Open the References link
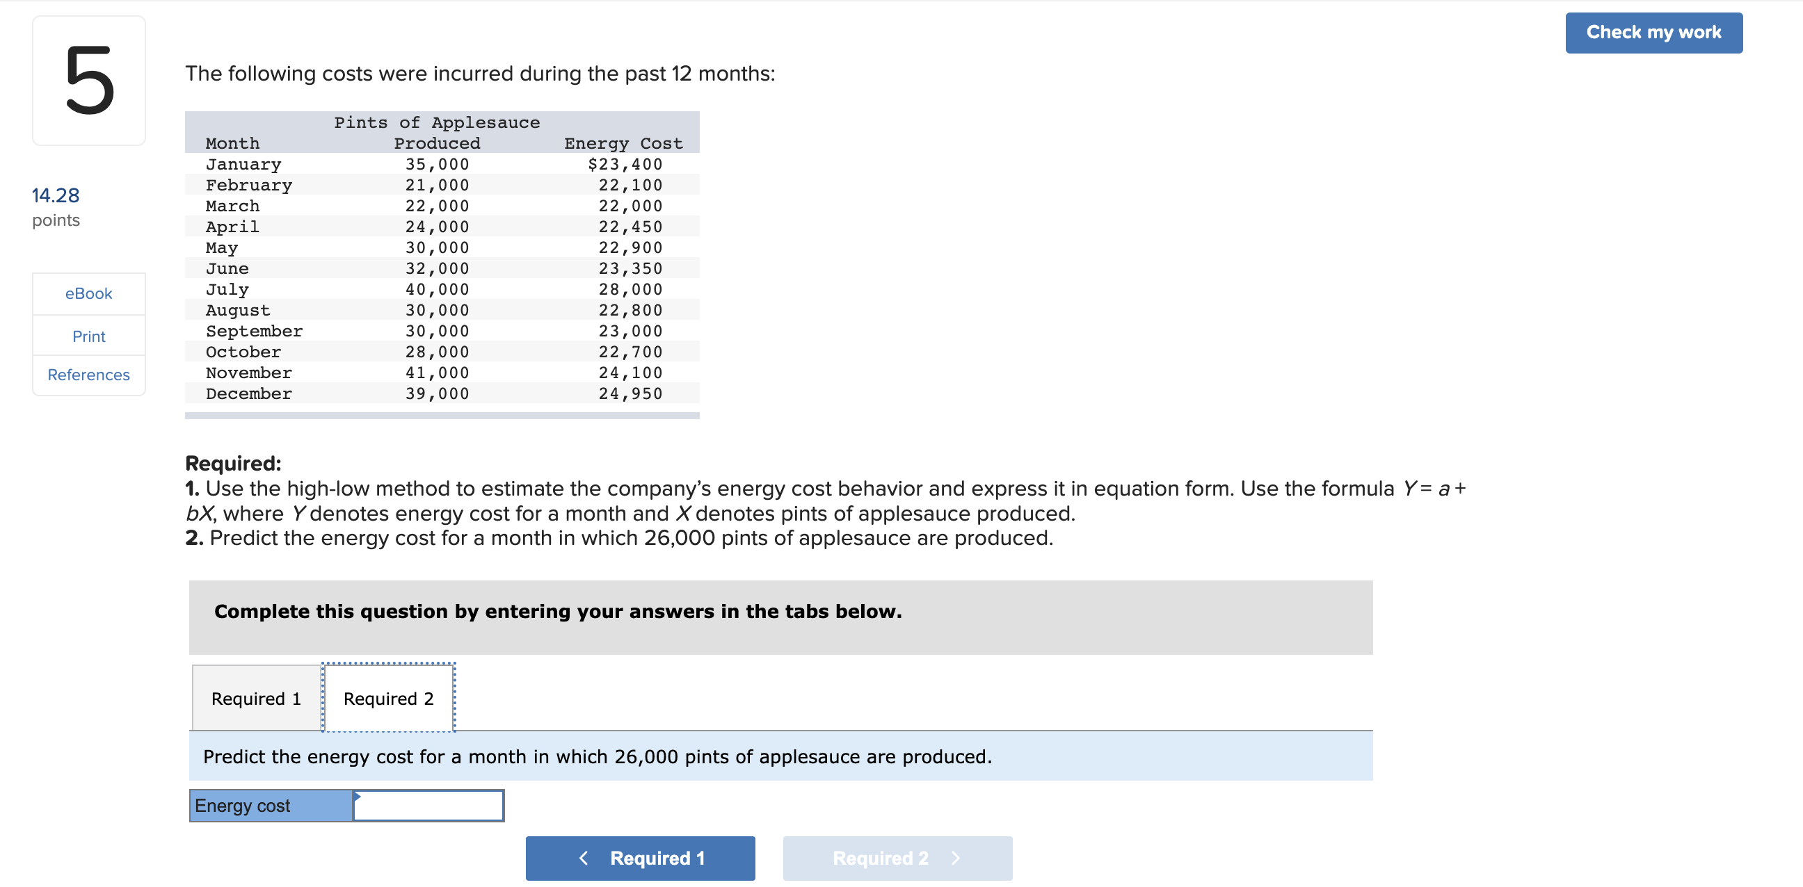 (89, 374)
